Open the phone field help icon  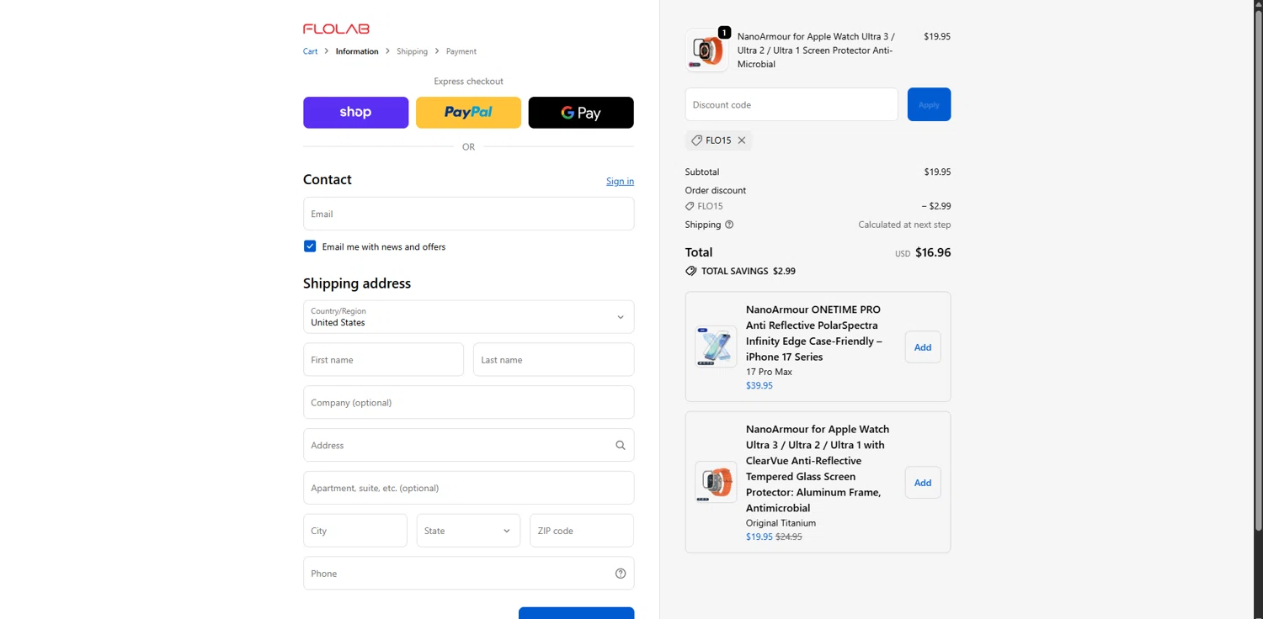point(621,574)
